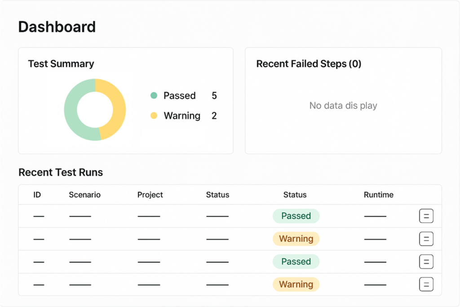Click the Test Summary card title

click(61, 64)
